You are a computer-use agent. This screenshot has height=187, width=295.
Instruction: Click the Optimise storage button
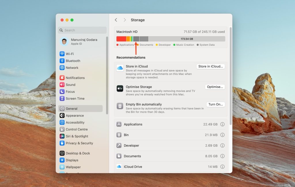coord(215,87)
